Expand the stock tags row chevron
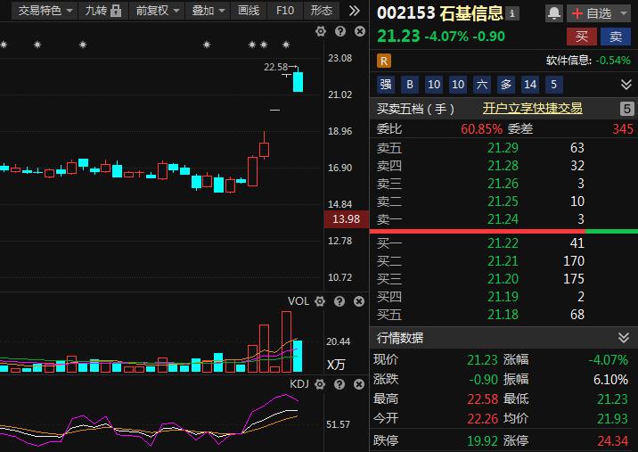The width and height of the screenshot is (638, 452). tap(626, 85)
